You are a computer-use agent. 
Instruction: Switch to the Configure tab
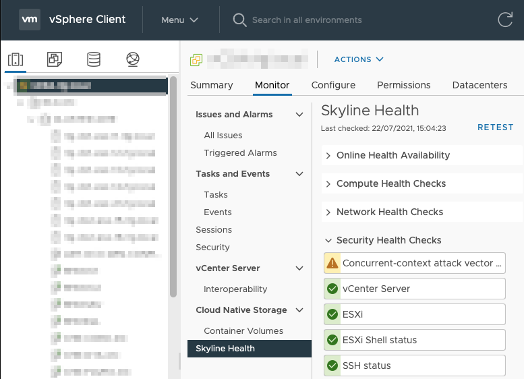333,85
